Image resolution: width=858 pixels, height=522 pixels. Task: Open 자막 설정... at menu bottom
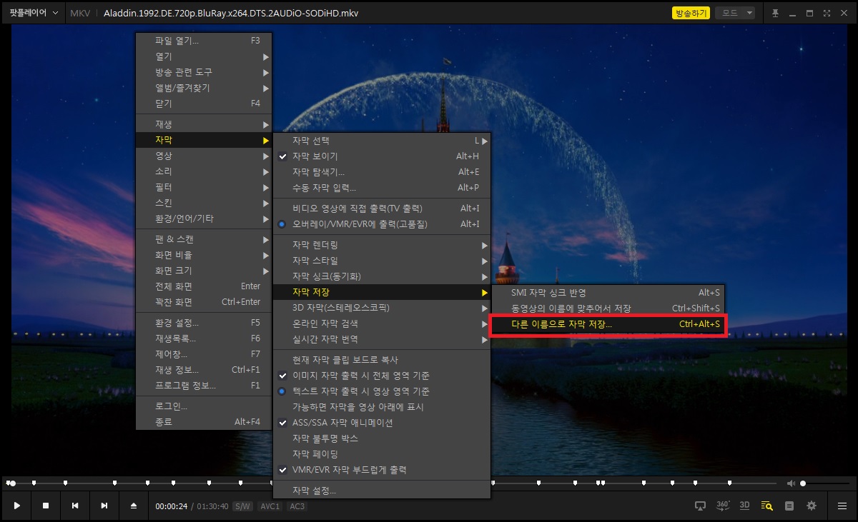click(382, 491)
